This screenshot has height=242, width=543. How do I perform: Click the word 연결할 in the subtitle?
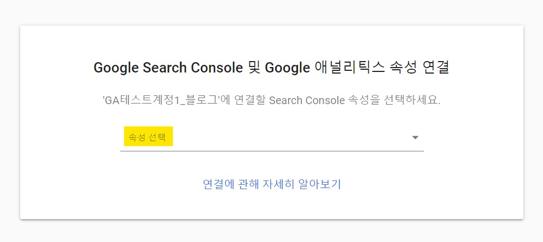click(x=250, y=100)
